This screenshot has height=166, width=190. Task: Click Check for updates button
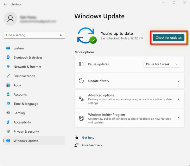[x=168, y=38]
